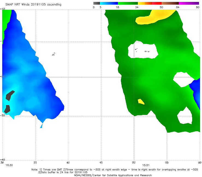Screen dimensions: 202x177
Task: Click the small island outline near longitude 38
Action: (54, 54)
